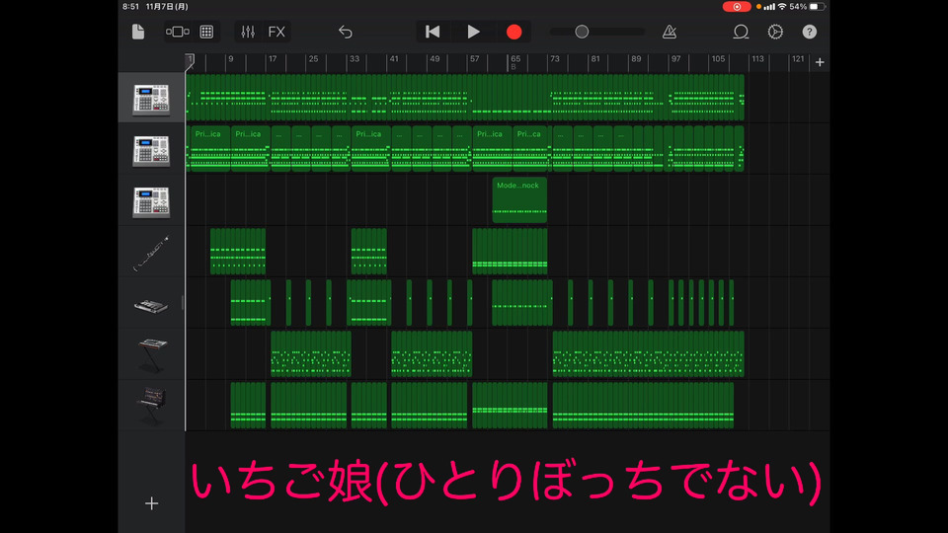
Task: Select first clarinet region near bar 9
Action: tap(238, 252)
